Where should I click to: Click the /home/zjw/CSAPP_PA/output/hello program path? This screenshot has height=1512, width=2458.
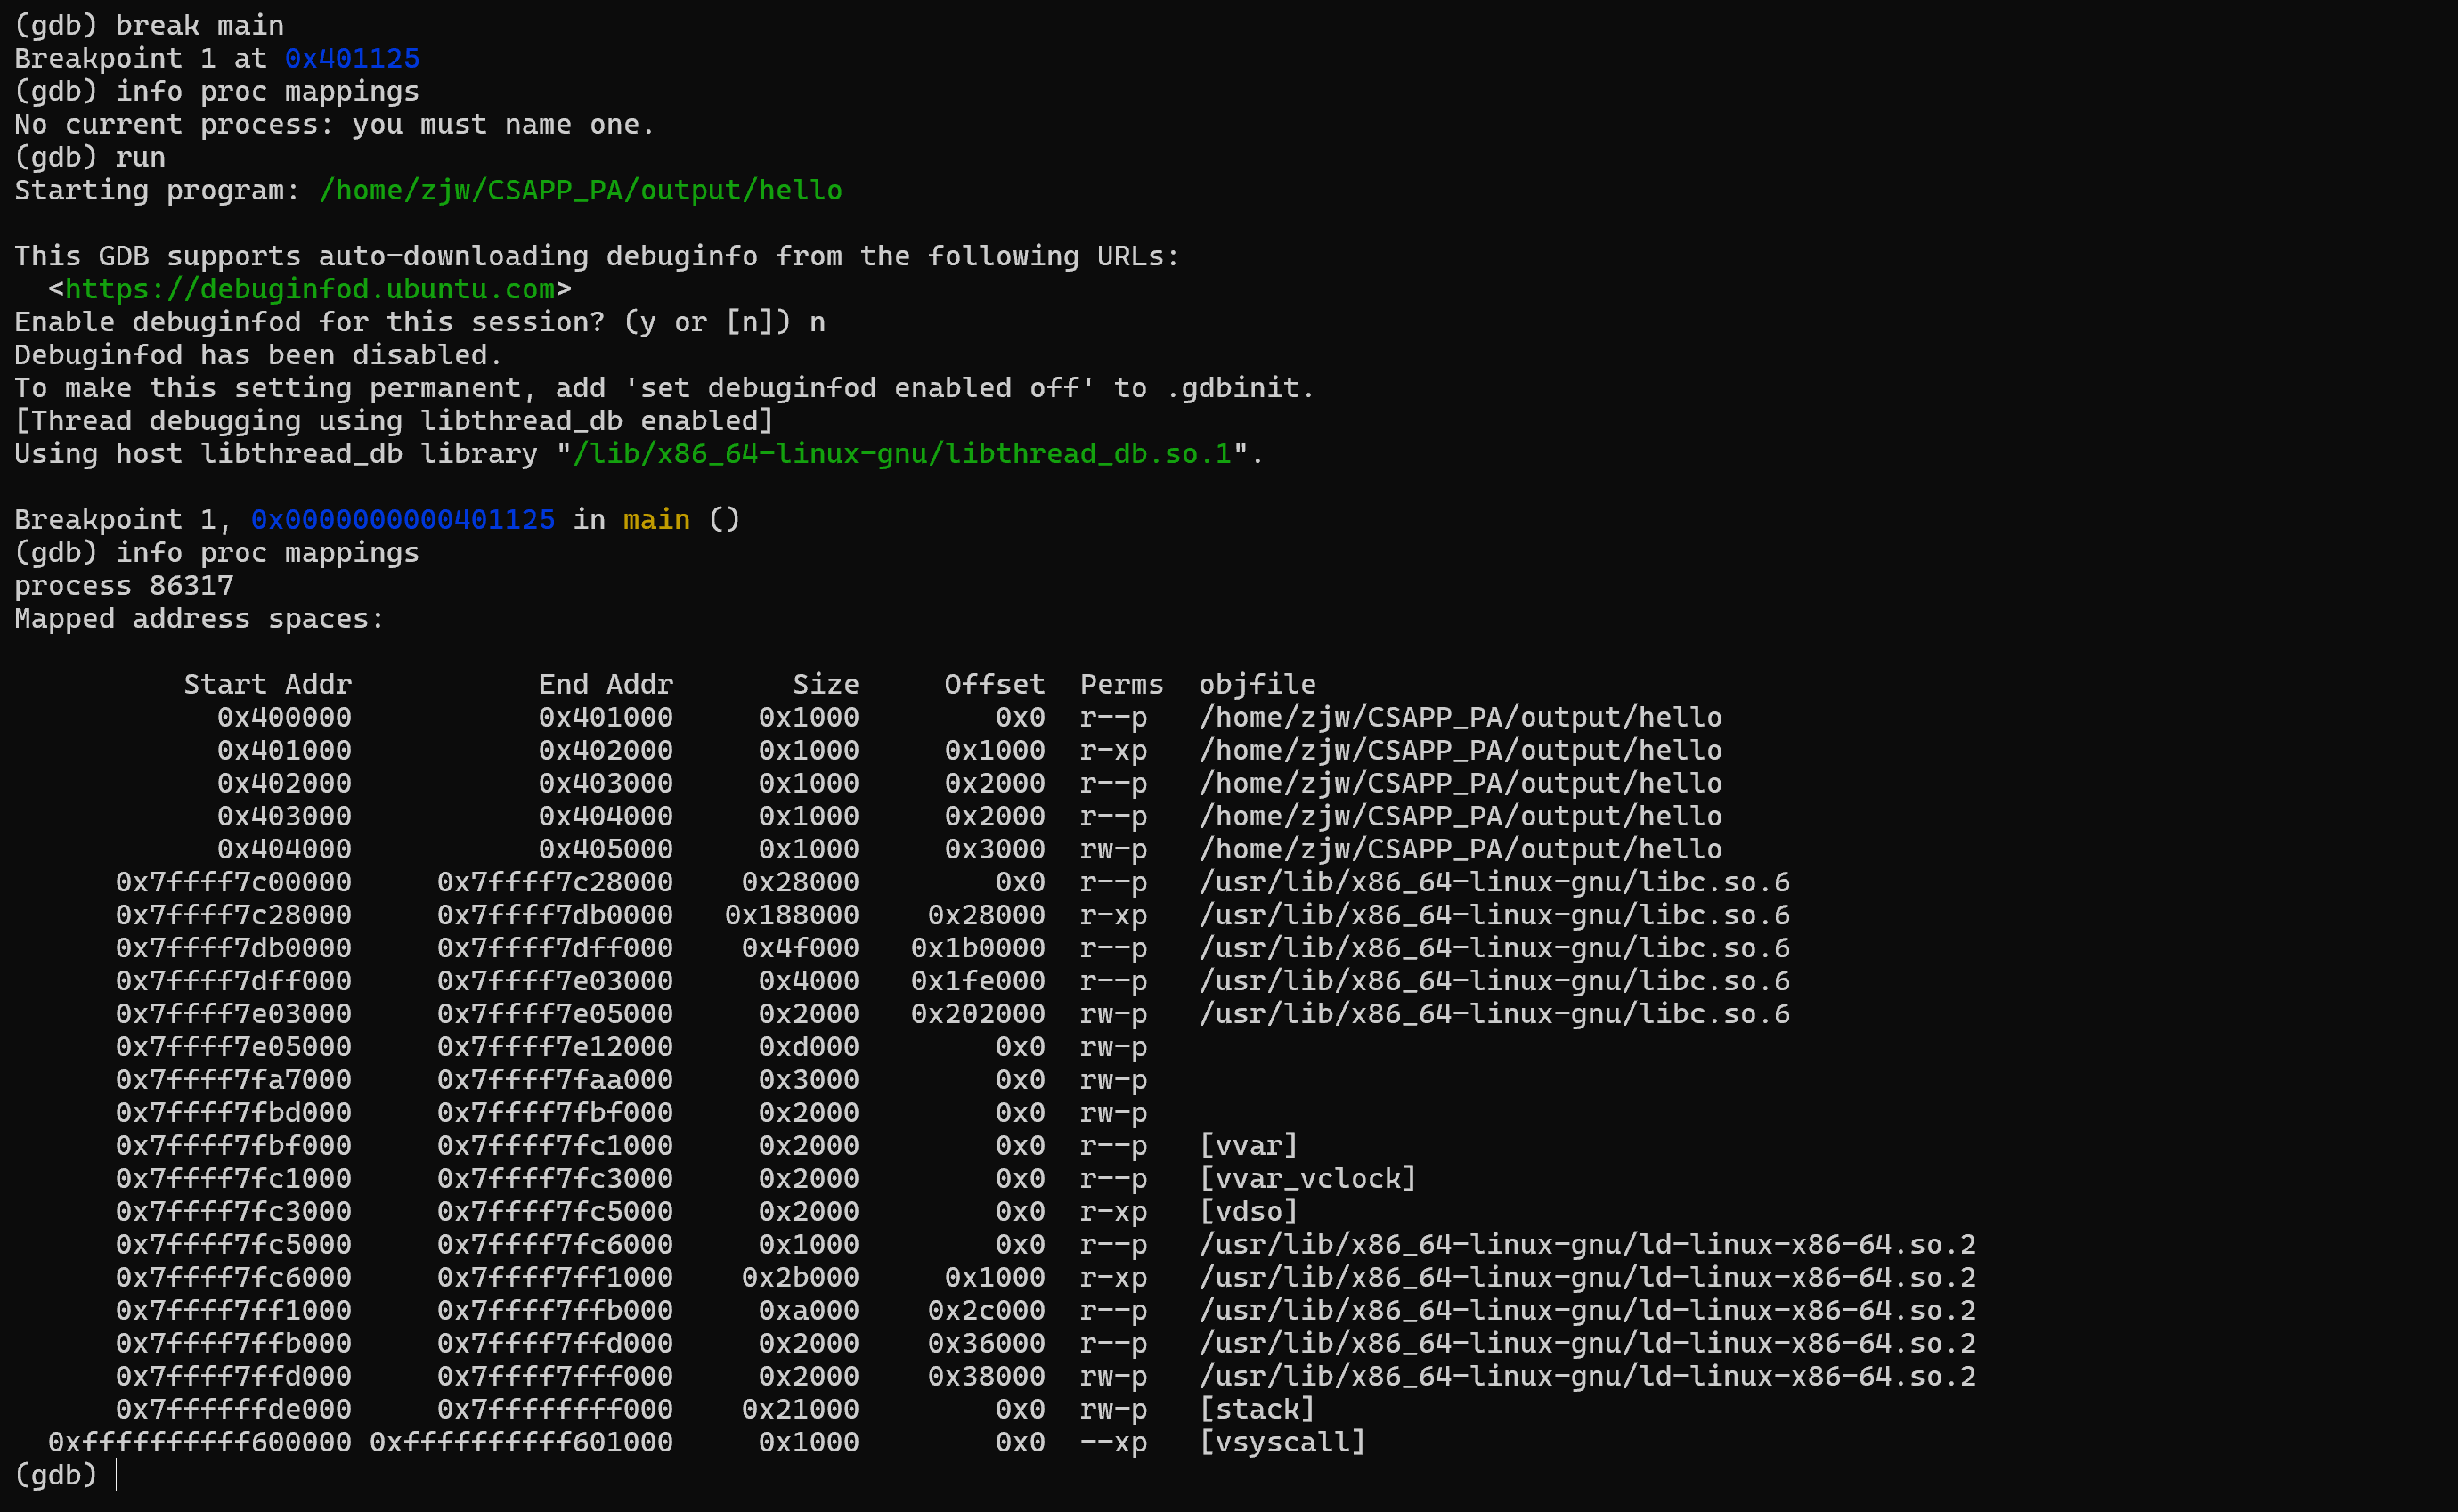pyautogui.click(x=580, y=190)
